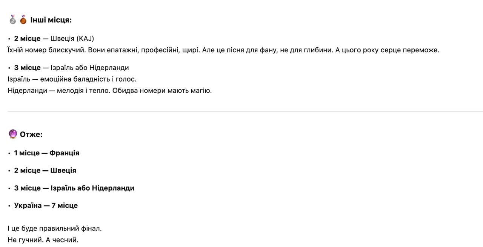This screenshot has width=483, height=247.
Task: Click the silver medal emoji
Action: (x=12, y=20)
